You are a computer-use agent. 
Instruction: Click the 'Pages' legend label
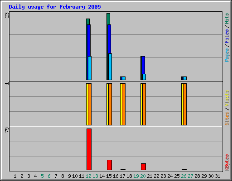click(x=227, y=55)
